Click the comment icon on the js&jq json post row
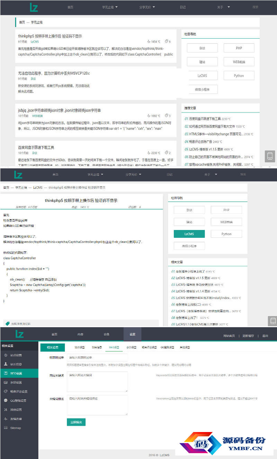The width and height of the screenshot is (277, 459). click(167, 116)
